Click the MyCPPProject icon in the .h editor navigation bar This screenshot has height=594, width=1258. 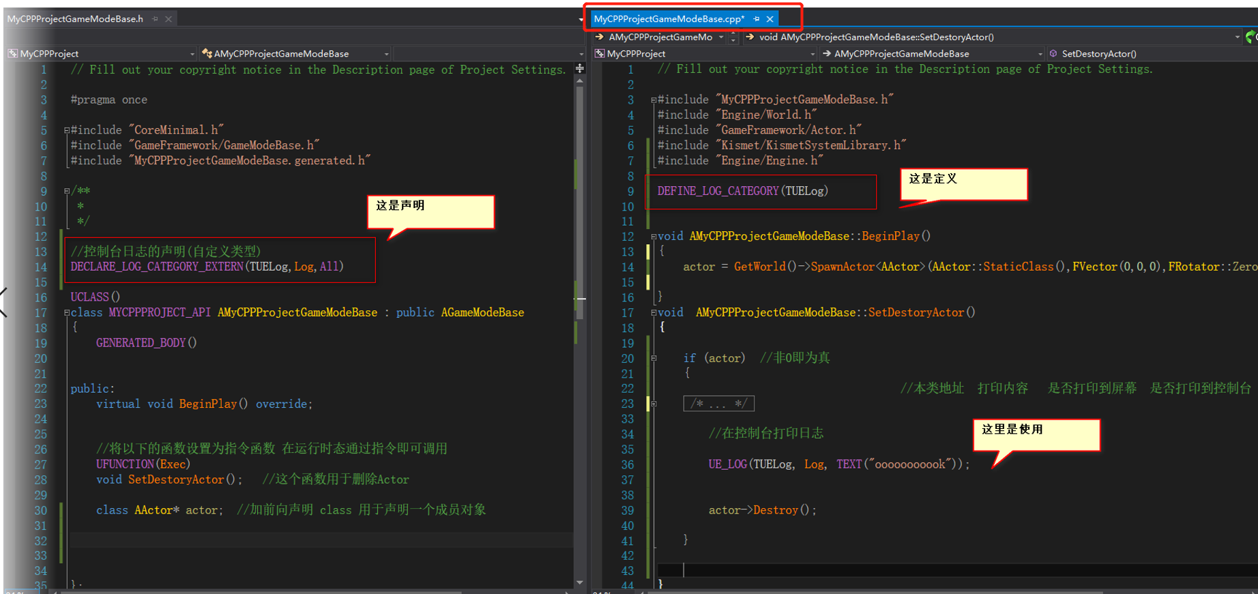point(13,53)
